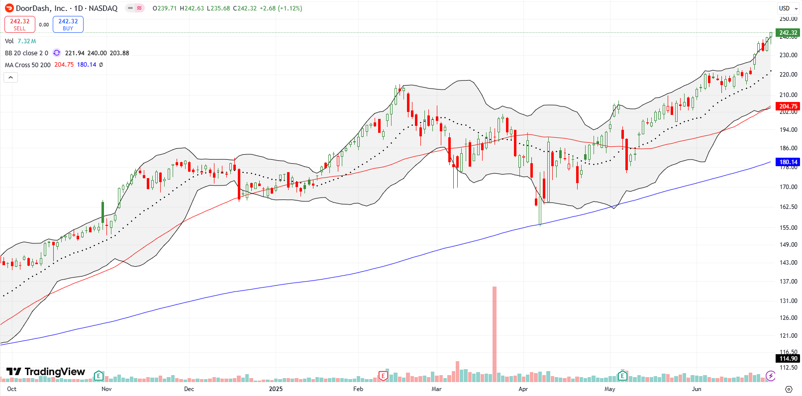Click the MA value 204.75 in legend

pyautogui.click(x=64, y=65)
